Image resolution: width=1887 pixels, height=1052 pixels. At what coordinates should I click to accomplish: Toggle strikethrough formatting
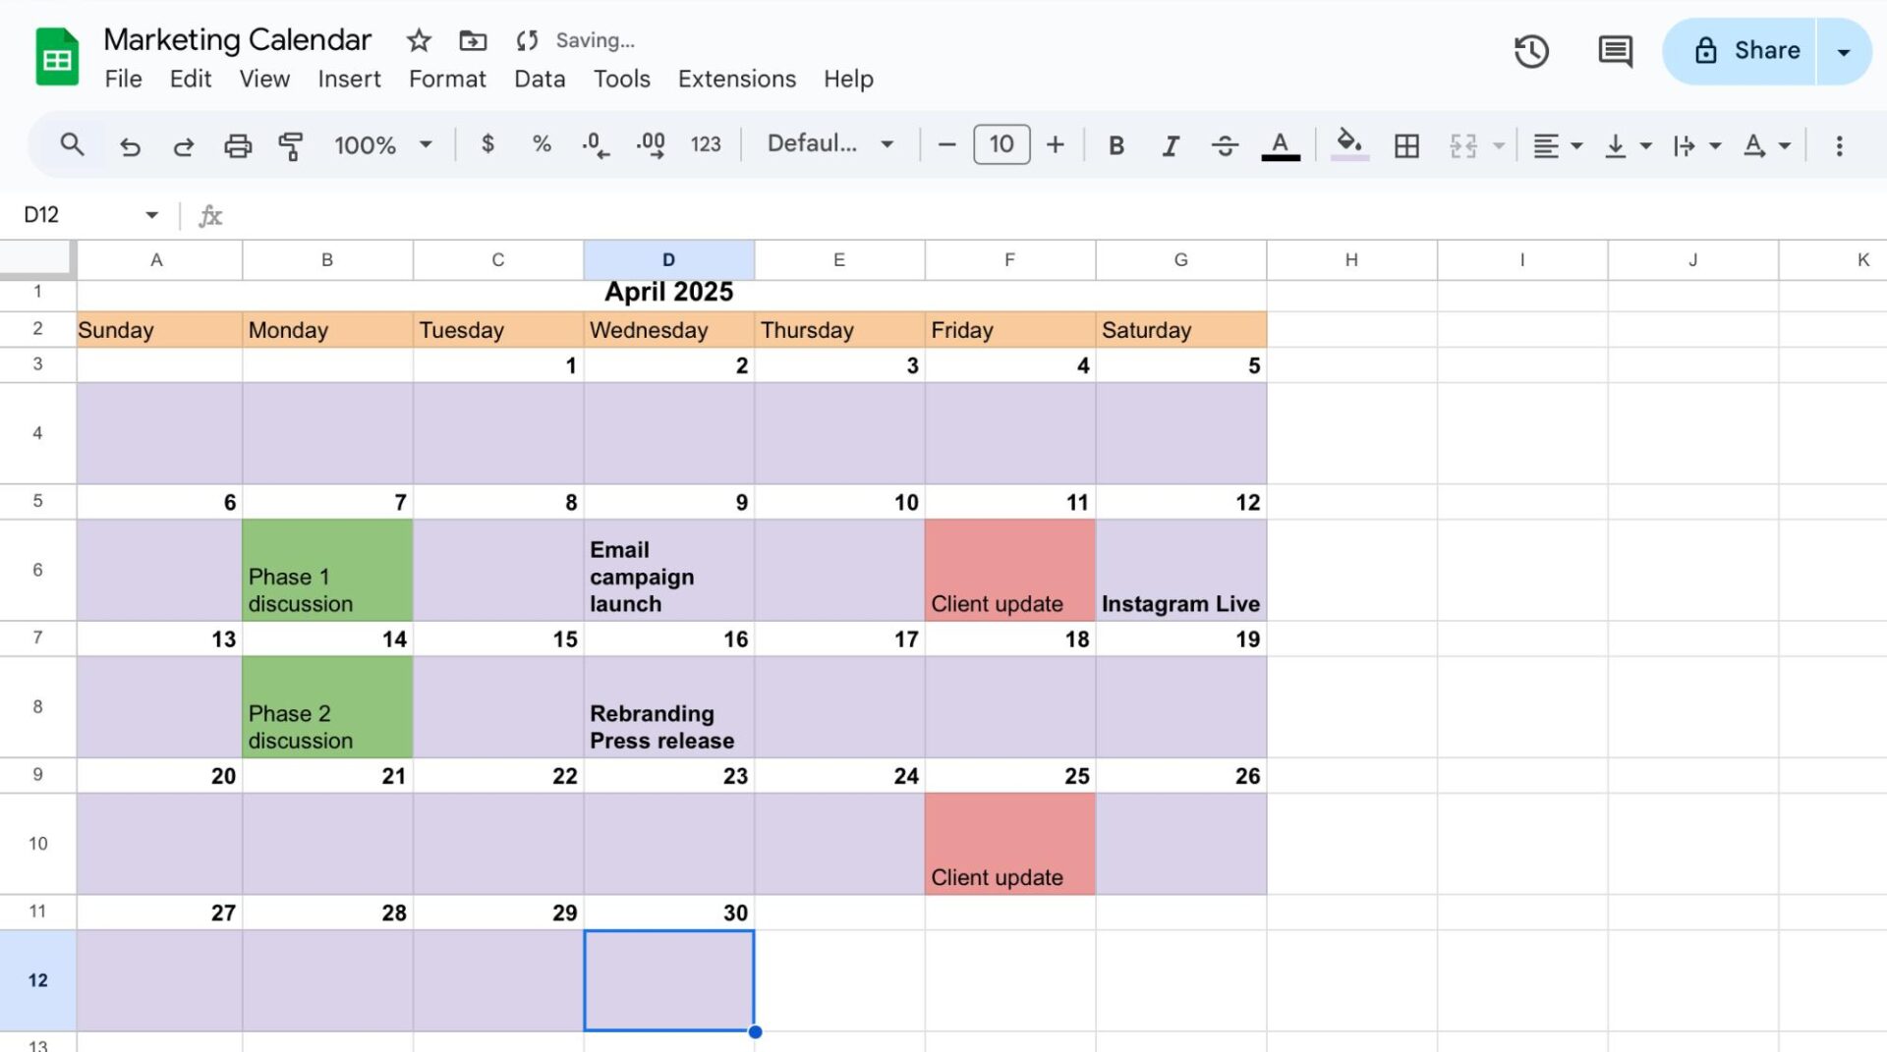coord(1226,144)
